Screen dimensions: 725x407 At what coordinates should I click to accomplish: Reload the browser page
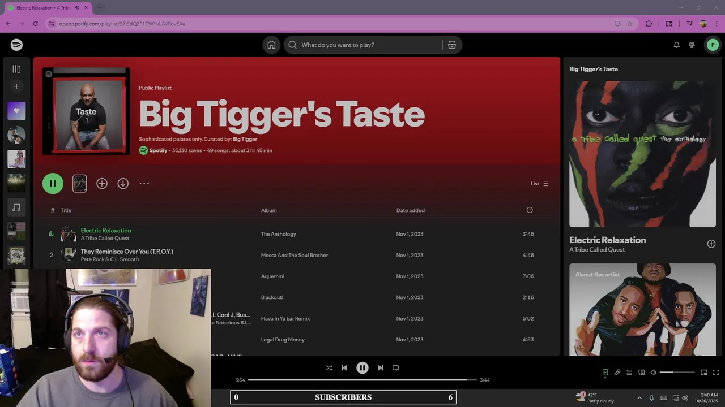35,24
